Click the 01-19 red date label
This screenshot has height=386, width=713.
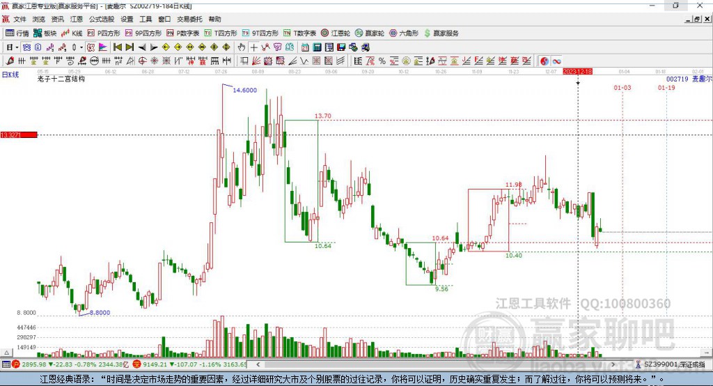click(666, 87)
